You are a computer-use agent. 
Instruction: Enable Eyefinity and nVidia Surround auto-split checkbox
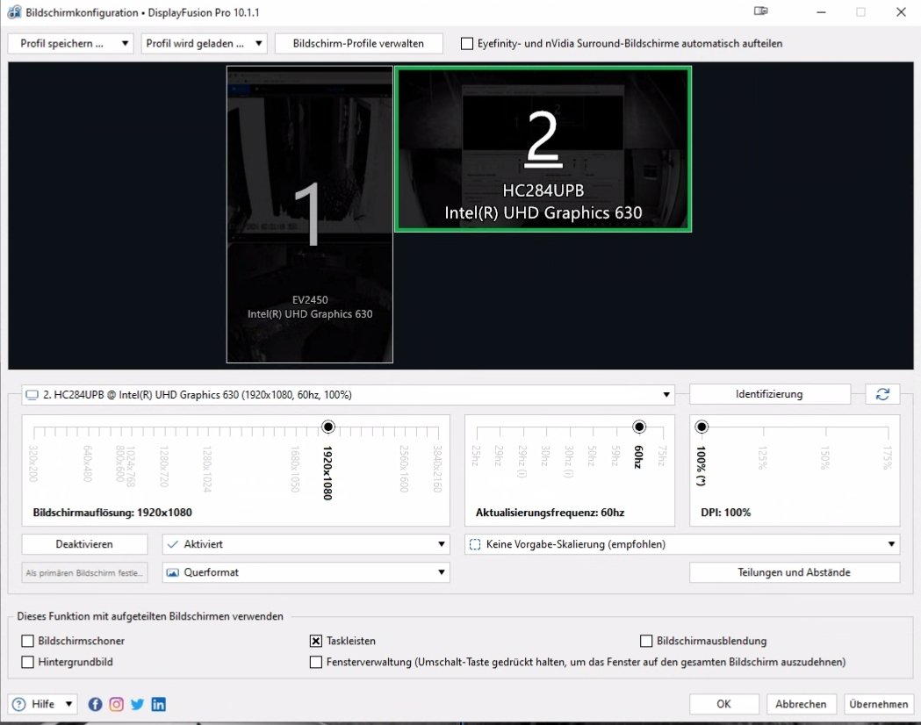coord(467,43)
